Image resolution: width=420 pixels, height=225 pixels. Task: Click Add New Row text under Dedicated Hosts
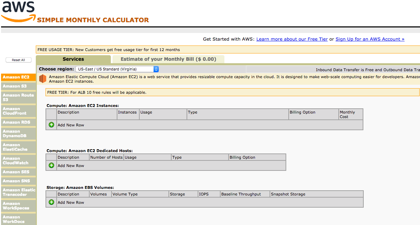click(x=71, y=166)
